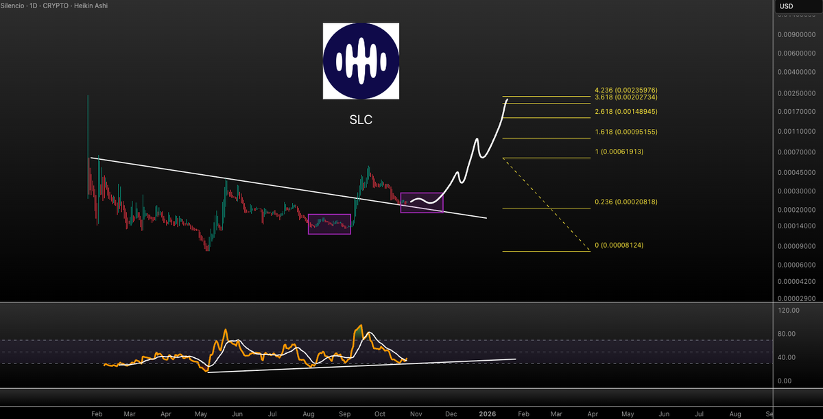This screenshot has height=419, width=823.
Task: Click price axis value 0.00045000
Action: [797, 172]
